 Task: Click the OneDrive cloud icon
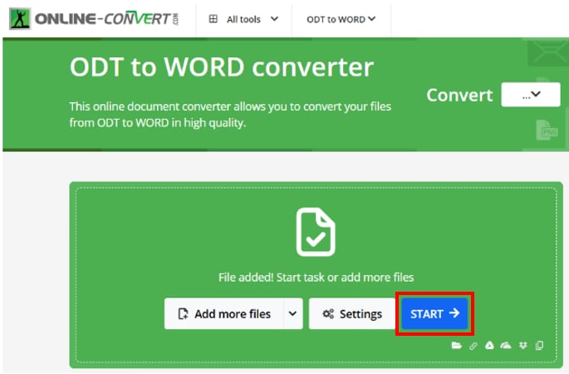point(506,345)
